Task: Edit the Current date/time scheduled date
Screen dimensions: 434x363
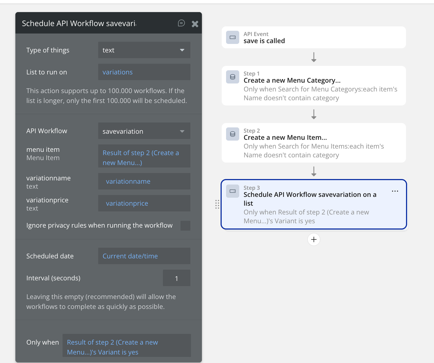Action: tap(144, 256)
